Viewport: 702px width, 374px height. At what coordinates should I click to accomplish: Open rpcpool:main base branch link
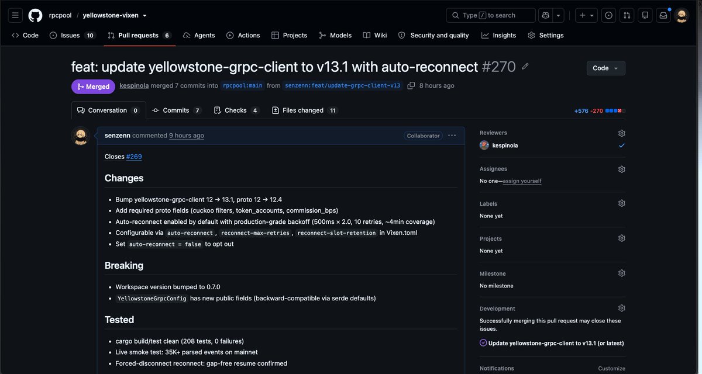[242, 85]
